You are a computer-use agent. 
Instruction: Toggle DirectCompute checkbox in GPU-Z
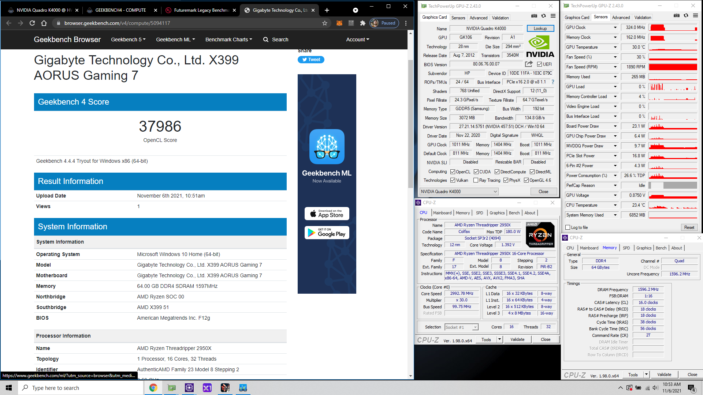pyautogui.click(x=497, y=172)
